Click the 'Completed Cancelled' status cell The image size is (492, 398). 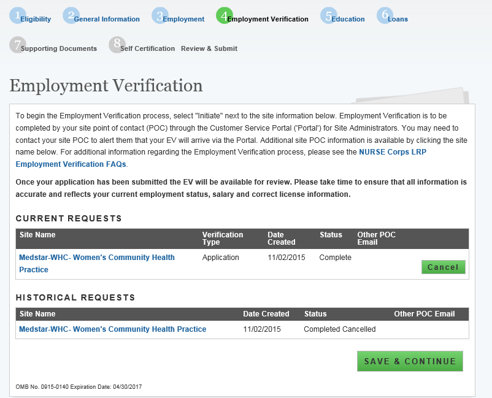339,329
